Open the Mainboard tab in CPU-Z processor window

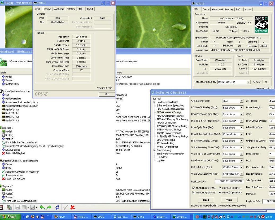click(x=217, y=10)
